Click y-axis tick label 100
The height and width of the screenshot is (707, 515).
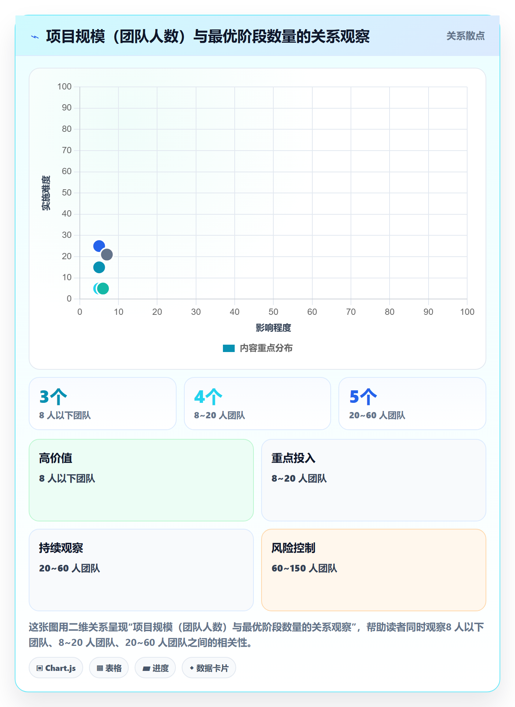point(64,87)
